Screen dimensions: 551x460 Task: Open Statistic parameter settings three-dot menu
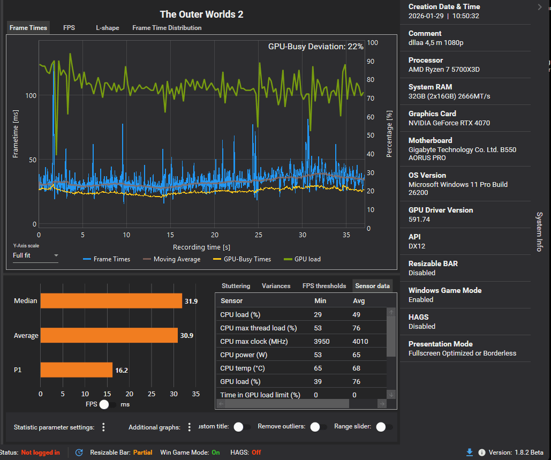[103, 427]
